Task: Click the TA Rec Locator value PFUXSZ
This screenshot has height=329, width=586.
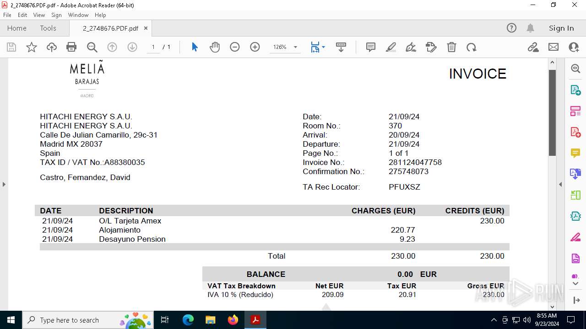Action: pos(404,187)
